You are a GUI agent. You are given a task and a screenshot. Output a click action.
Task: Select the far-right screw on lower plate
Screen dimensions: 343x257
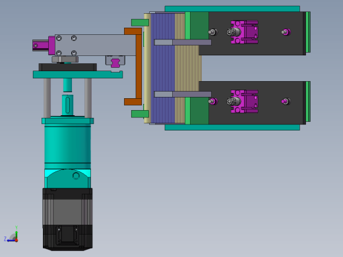click(x=286, y=101)
